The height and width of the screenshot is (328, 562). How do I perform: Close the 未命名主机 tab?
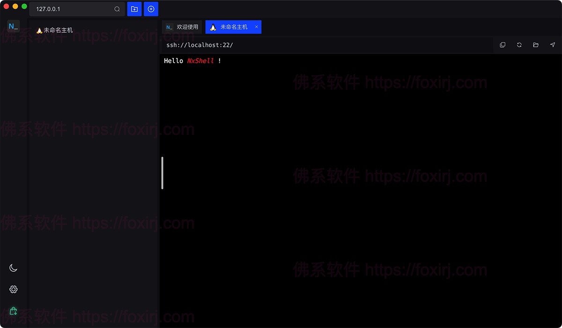pos(256,27)
